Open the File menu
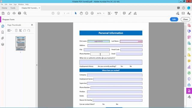The image size is (192, 108). (x=2, y=4)
